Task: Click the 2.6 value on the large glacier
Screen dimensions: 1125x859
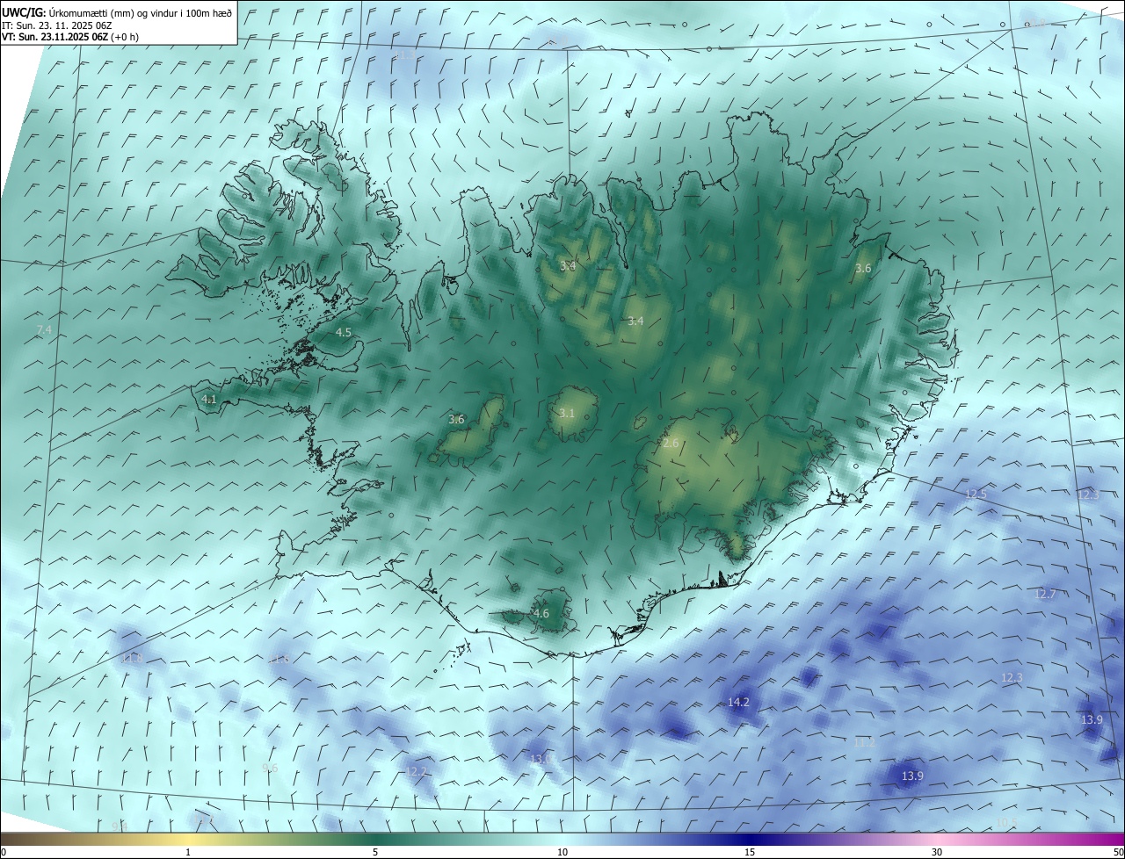Action: click(671, 444)
